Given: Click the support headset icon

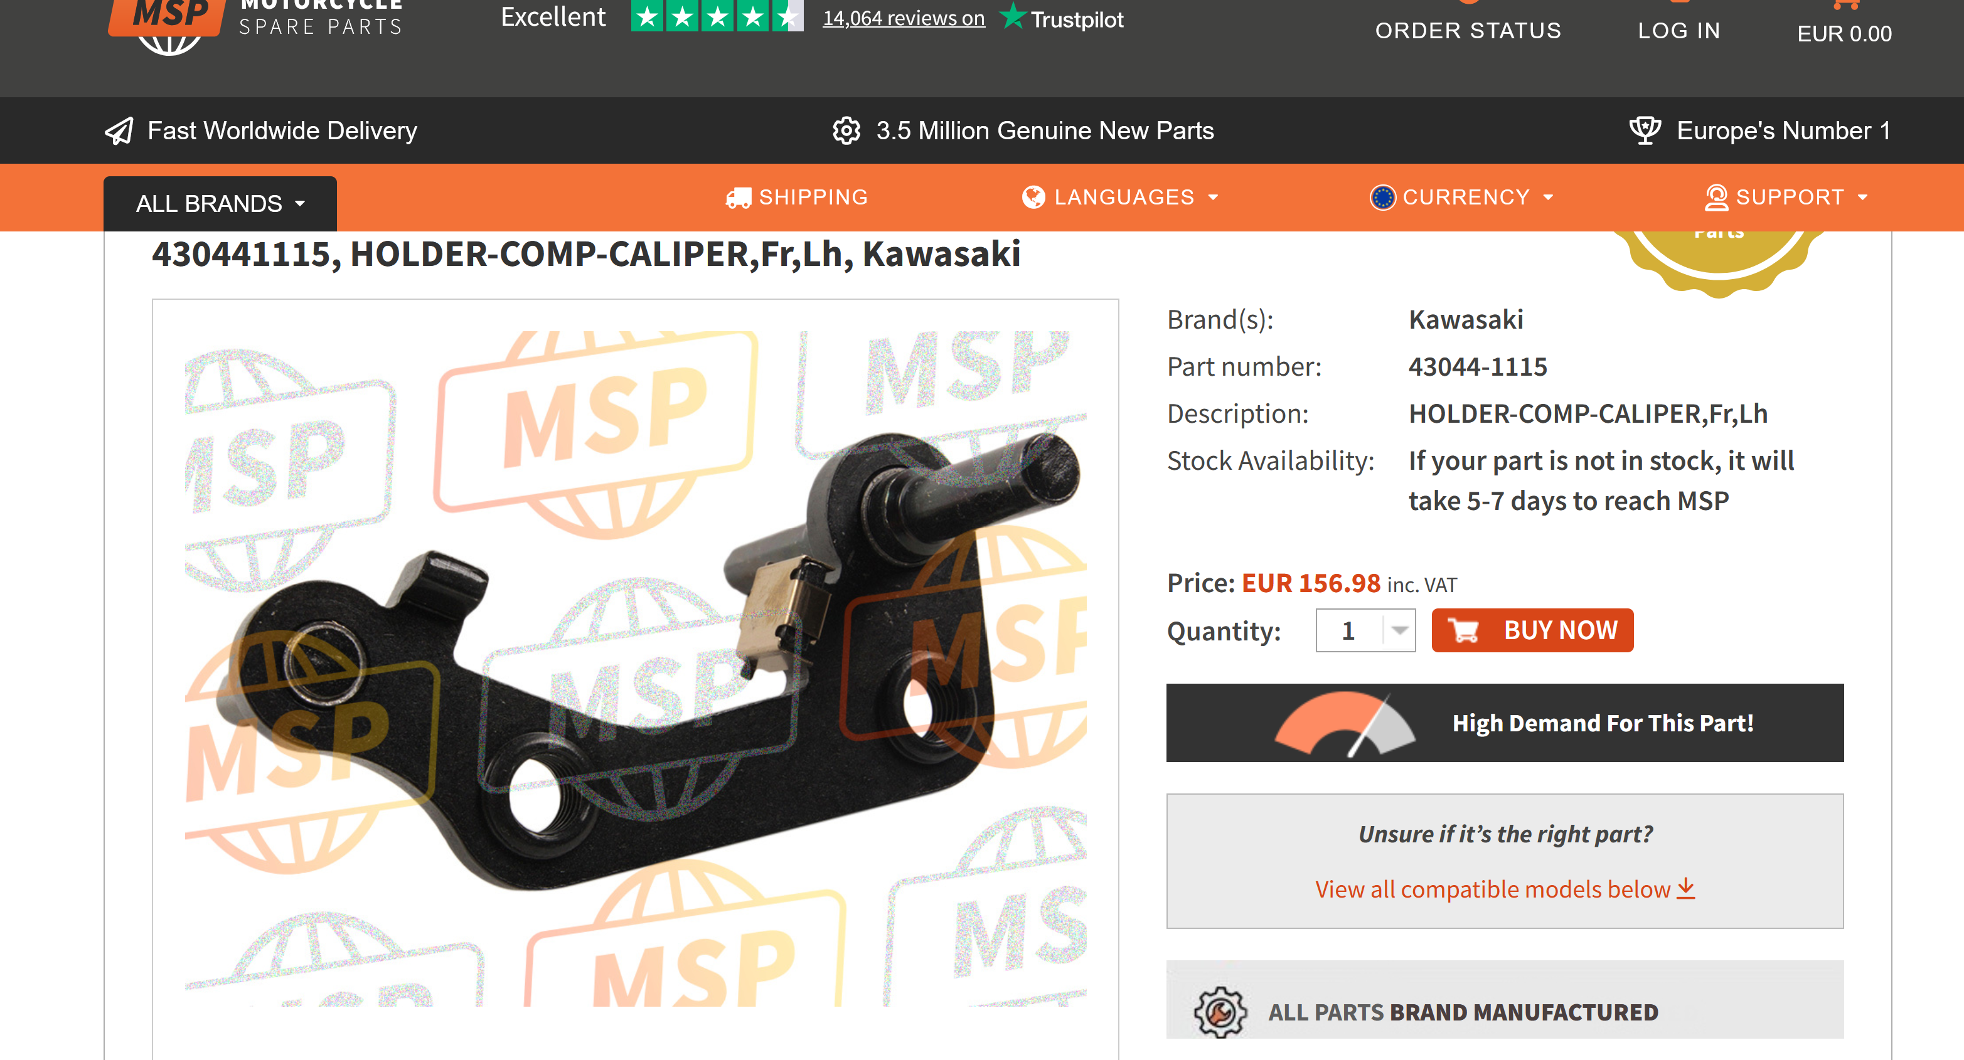Looking at the screenshot, I should [x=1716, y=198].
